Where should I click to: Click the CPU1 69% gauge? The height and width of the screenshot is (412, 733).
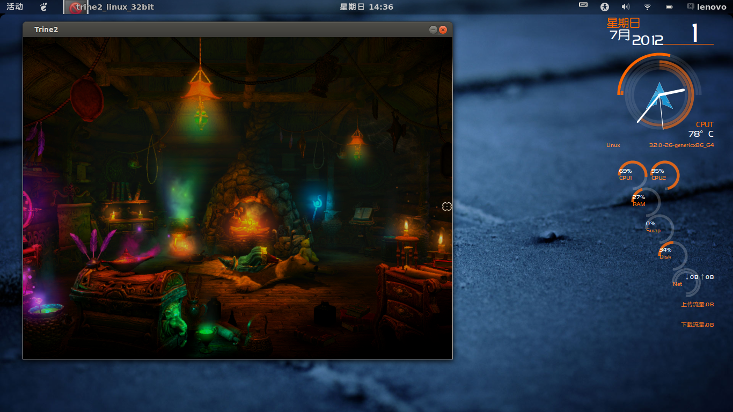pos(632,175)
